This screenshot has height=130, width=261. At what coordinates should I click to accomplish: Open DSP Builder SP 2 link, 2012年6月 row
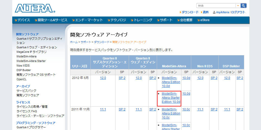[x=240, y=78]
